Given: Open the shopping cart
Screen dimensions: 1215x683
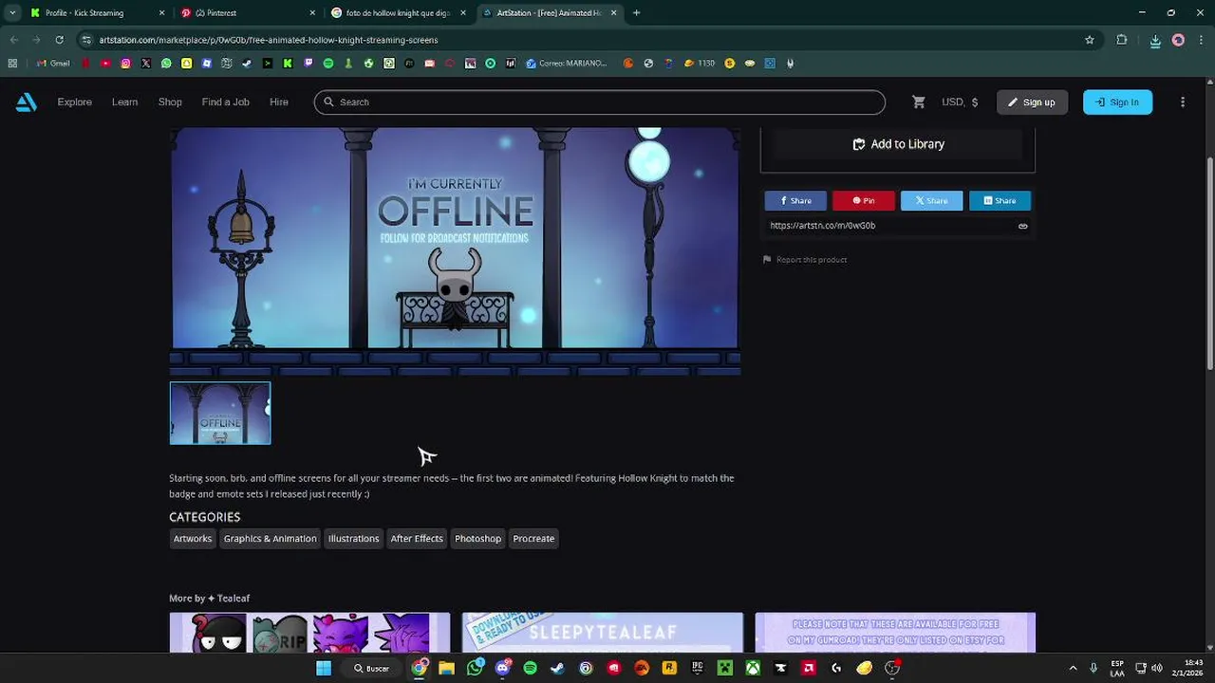Looking at the screenshot, I should coord(918,102).
